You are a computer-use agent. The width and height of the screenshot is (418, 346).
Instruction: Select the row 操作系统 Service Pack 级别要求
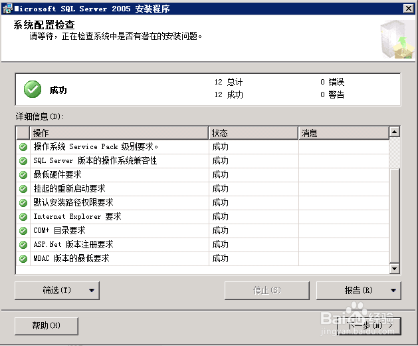pos(203,147)
